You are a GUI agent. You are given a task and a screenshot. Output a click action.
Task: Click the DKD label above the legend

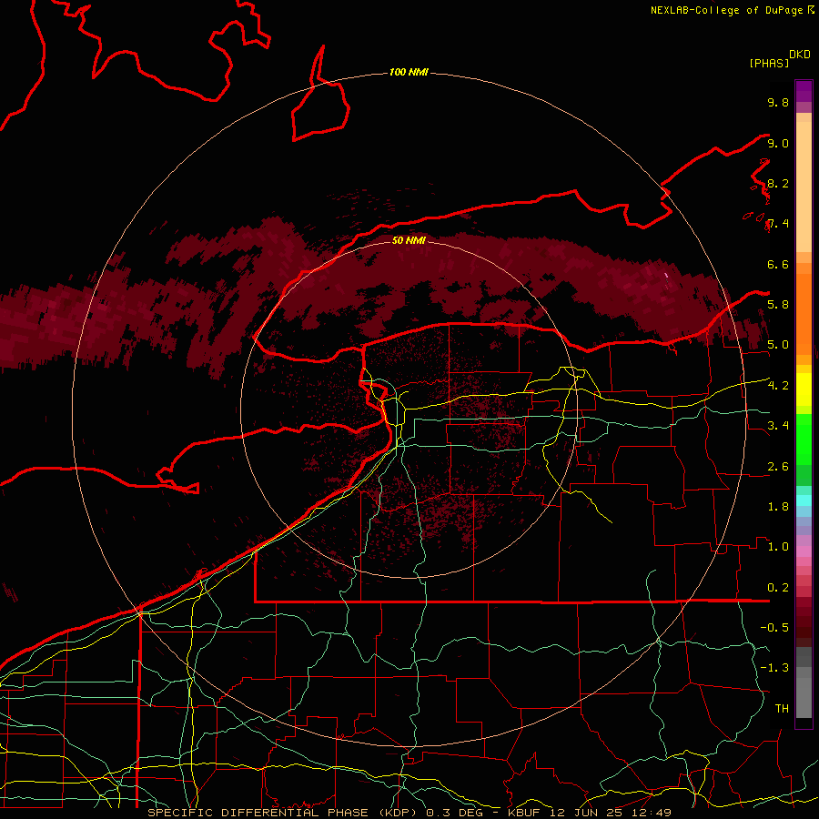coord(800,55)
